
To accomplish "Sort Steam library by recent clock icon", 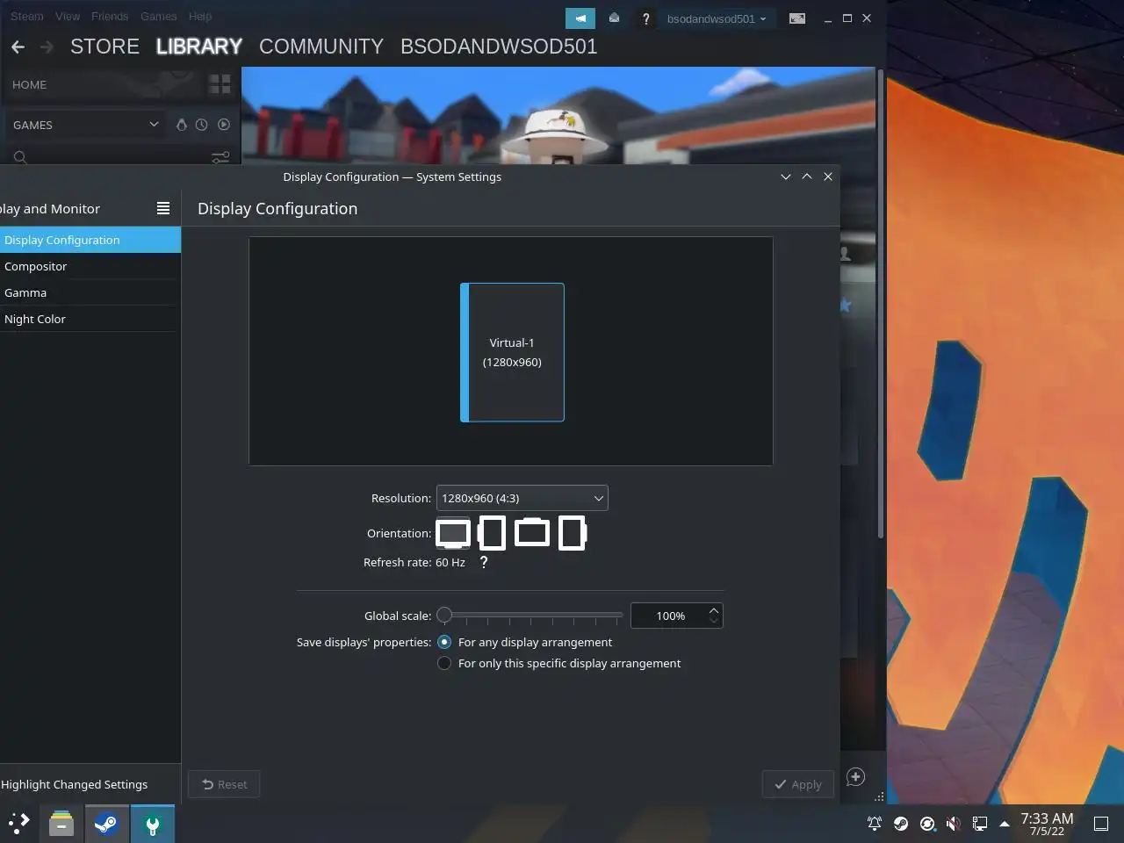I will tap(202, 125).
